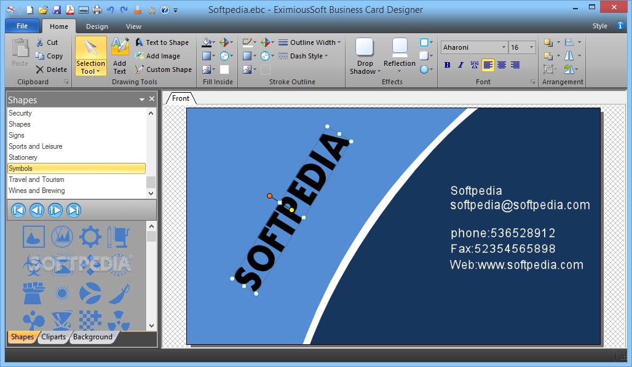Toggle Italic formatting
632x367 pixels.
[x=460, y=65]
